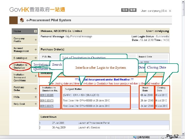Open the Help Desk menu
185x139 pixels.
25,104
